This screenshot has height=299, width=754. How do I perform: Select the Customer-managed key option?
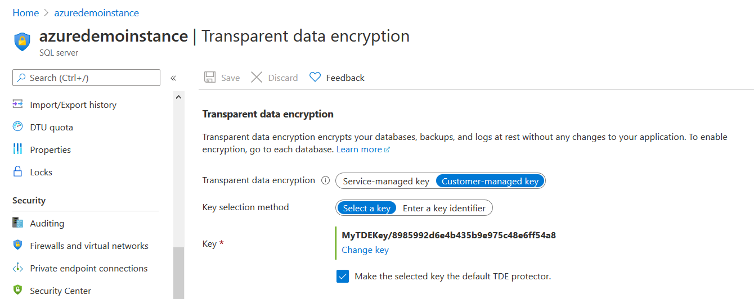point(490,181)
